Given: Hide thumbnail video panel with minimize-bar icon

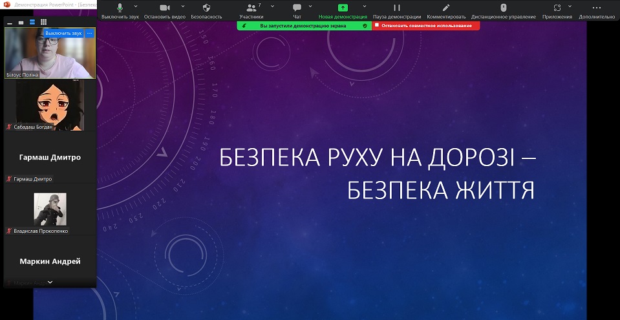Looking at the screenshot, I should tap(10, 23).
